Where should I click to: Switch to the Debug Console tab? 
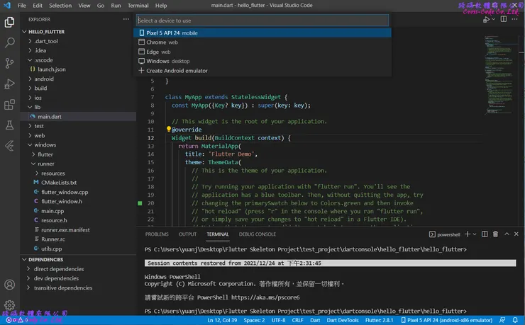(257, 234)
